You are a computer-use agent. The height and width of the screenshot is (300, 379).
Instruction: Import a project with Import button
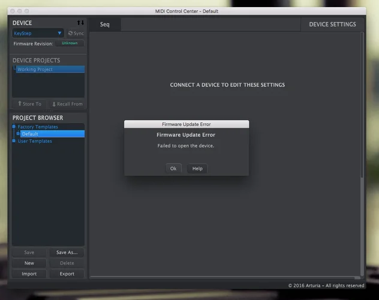[29, 274]
